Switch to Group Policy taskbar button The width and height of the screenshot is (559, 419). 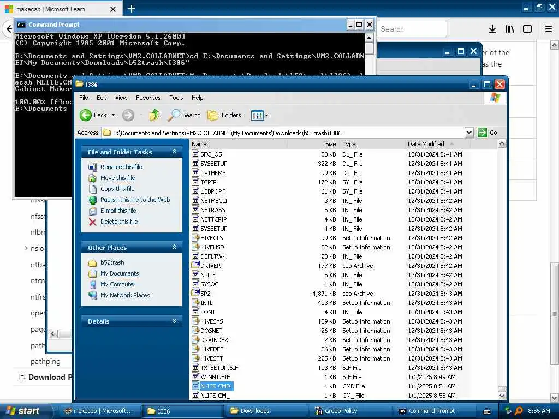351,411
